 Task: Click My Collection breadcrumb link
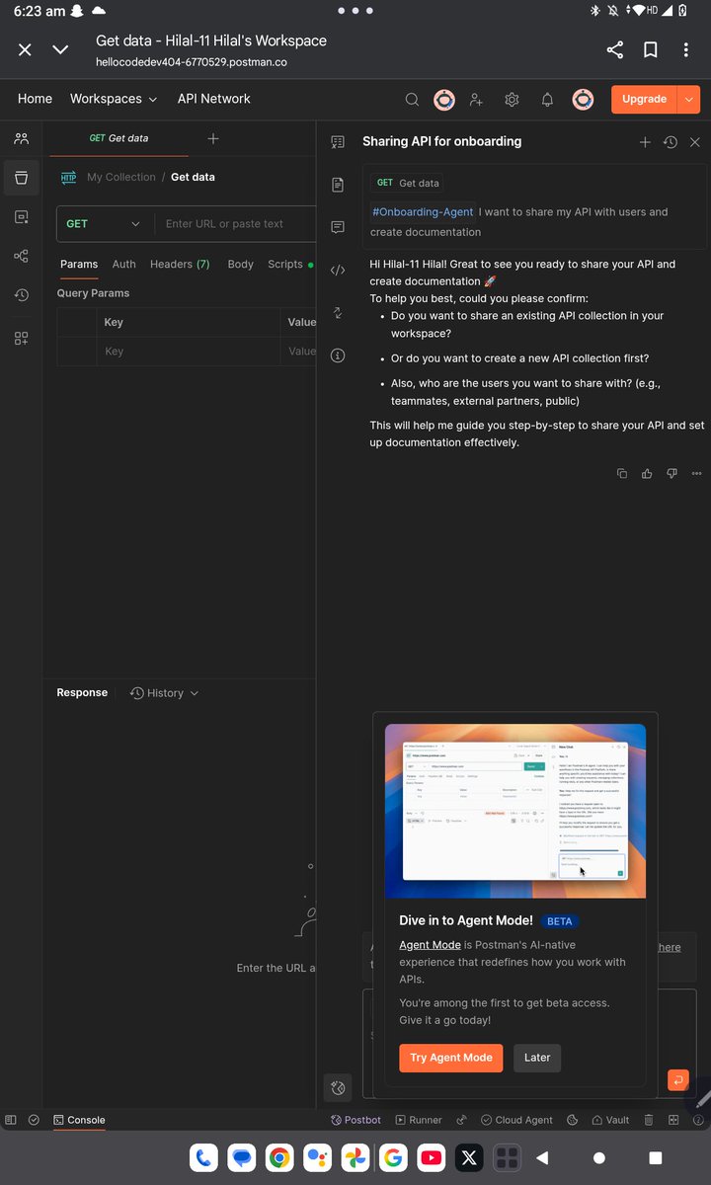(x=121, y=178)
